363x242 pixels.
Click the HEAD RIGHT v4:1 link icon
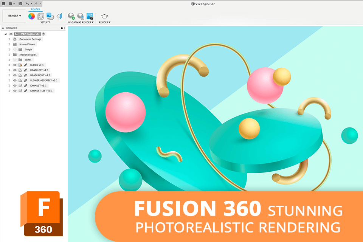(26, 75)
